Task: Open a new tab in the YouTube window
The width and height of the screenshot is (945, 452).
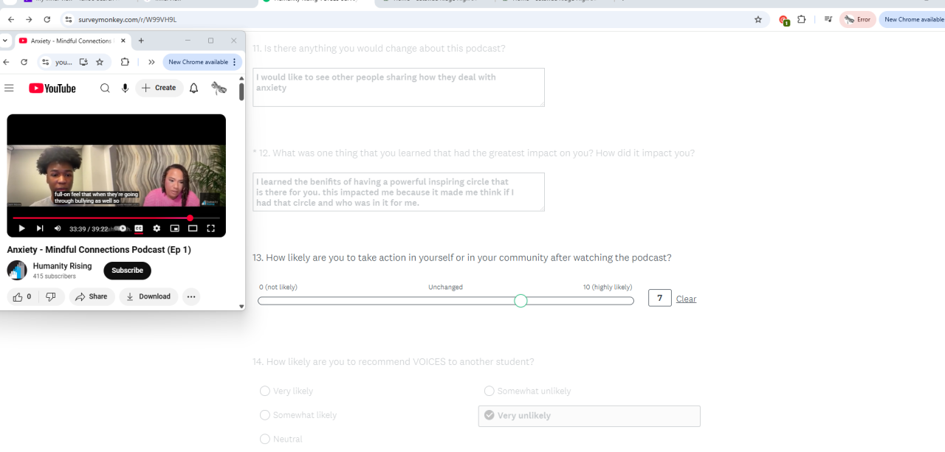Action: (x=141, y=41)
